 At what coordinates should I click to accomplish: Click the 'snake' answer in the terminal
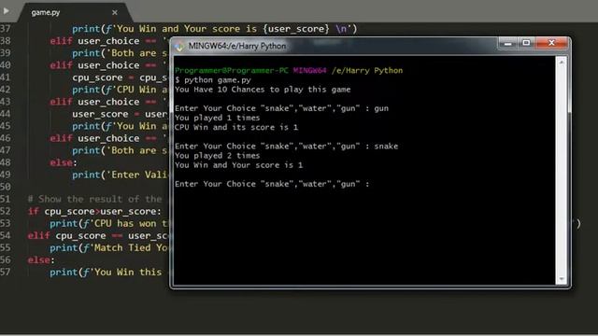click(386, 147)
